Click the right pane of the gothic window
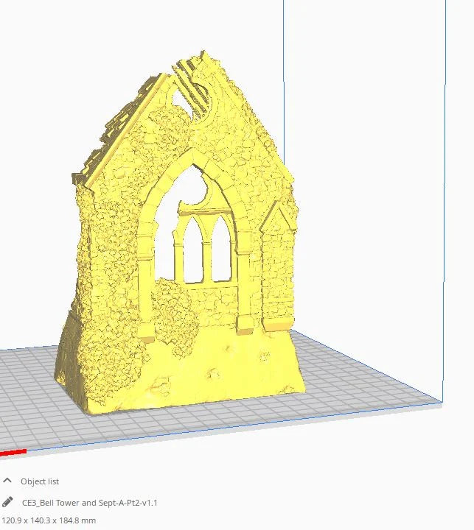Viewport: 474px width, 530px height. pos(221,254)
